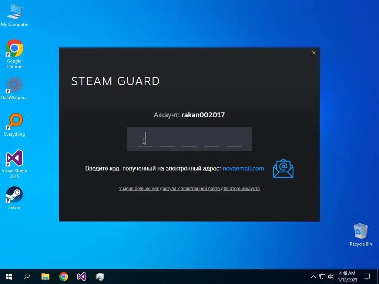
Task: Click the STEAM GUARD heading
Action: tap(115, 81)
